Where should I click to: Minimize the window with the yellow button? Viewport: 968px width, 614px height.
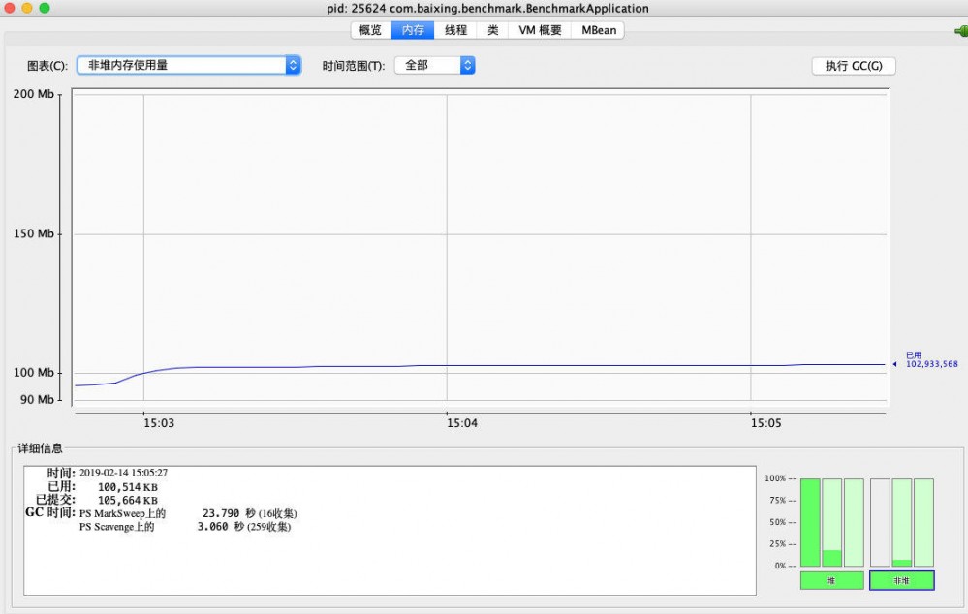click(x=26, y=8)
